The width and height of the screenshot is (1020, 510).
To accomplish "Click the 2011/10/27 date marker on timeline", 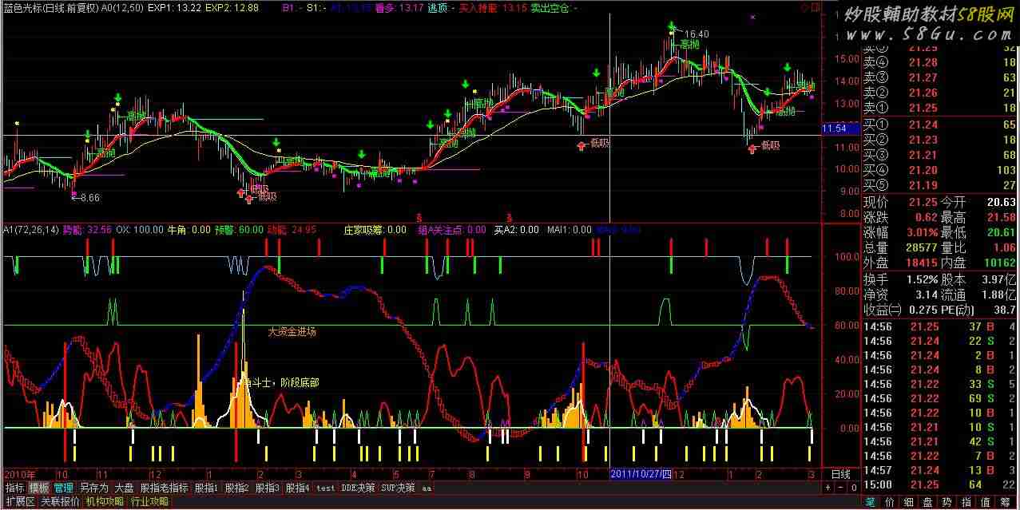I will (x=641, y=474).
